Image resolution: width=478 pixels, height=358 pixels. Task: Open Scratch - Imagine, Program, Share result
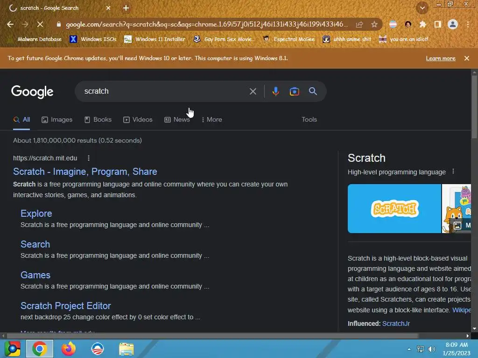coord(85,172)
